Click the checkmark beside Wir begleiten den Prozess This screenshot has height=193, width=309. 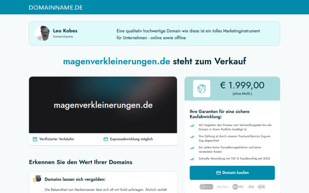(192, 126)
